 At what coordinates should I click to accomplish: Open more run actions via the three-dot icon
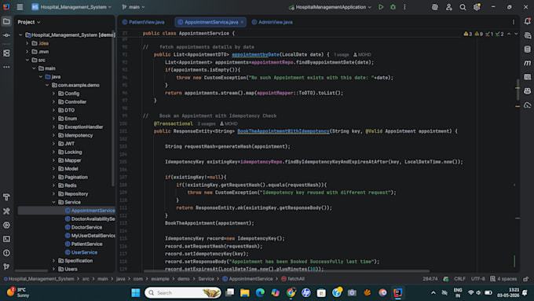point(404,7)
